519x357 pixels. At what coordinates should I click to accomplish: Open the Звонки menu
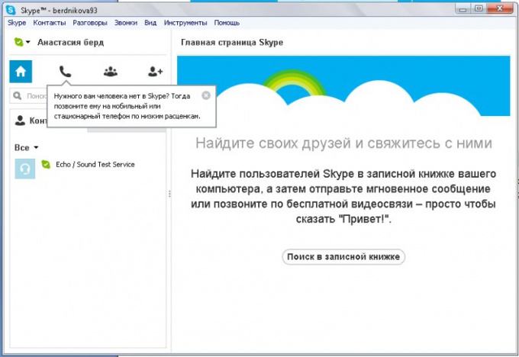click(126, 23)
